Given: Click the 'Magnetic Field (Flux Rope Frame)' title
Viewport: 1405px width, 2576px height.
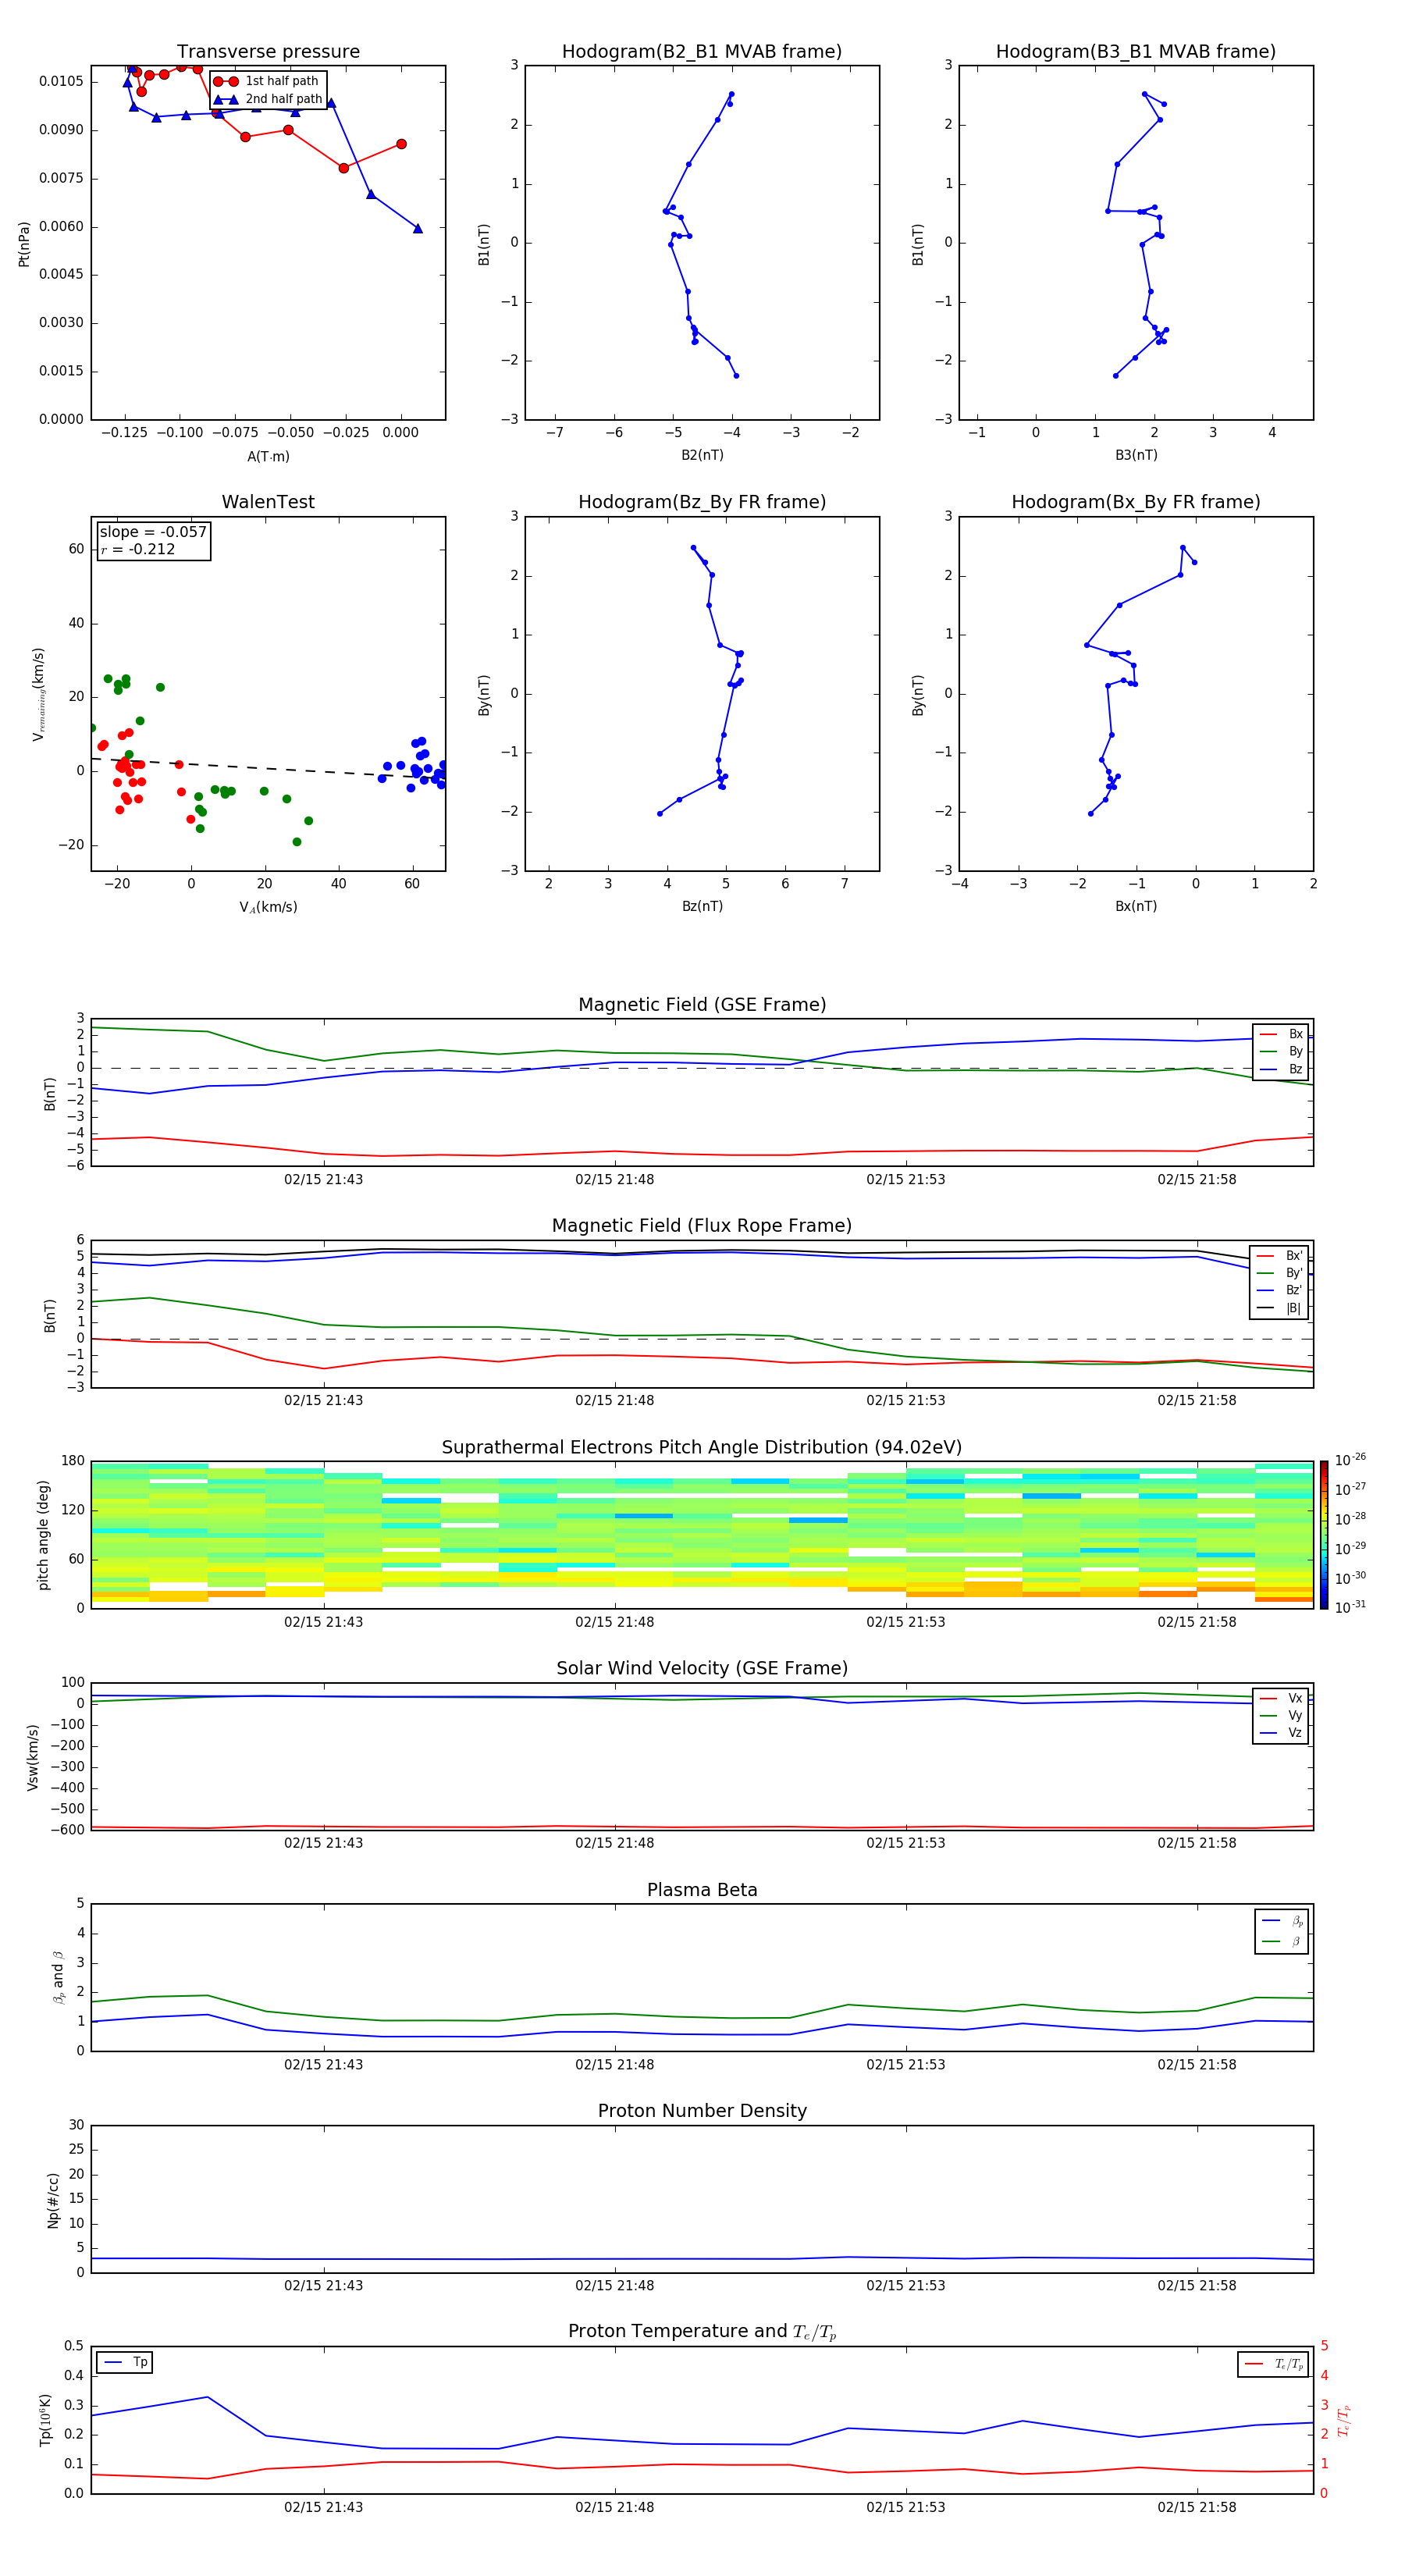Looking at the screenshot, I should tap(702, 1226).
